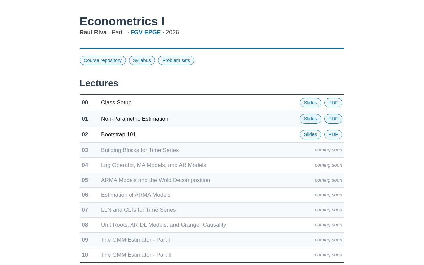Viewport: 424px width, 265px height.
Task: Click lecture number 10
Action: click(x=85, y=255)
